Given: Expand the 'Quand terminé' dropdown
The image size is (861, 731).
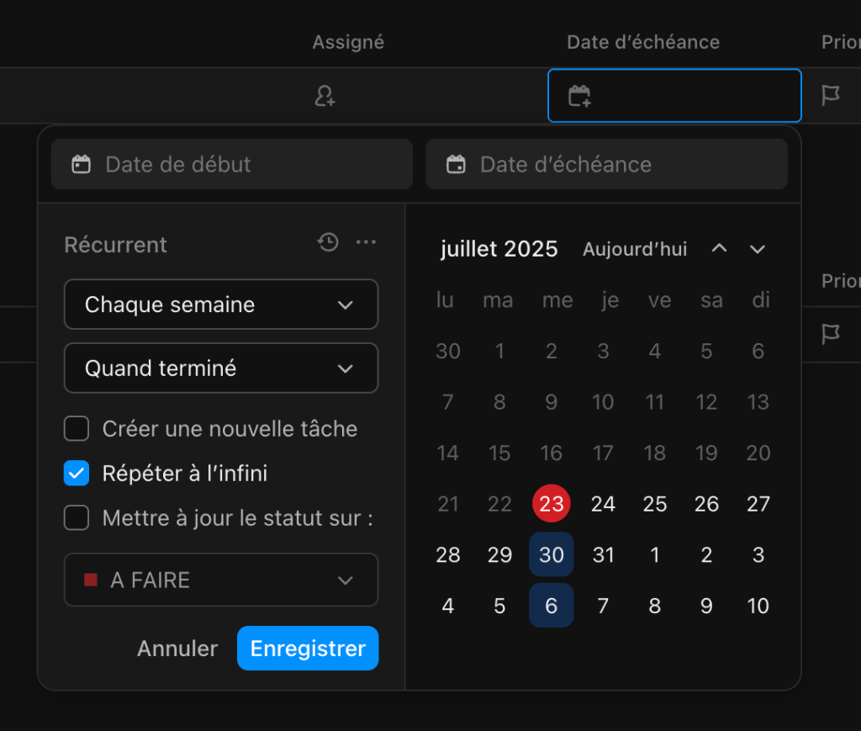Looking at the screenshot, I should click(221, 368).
